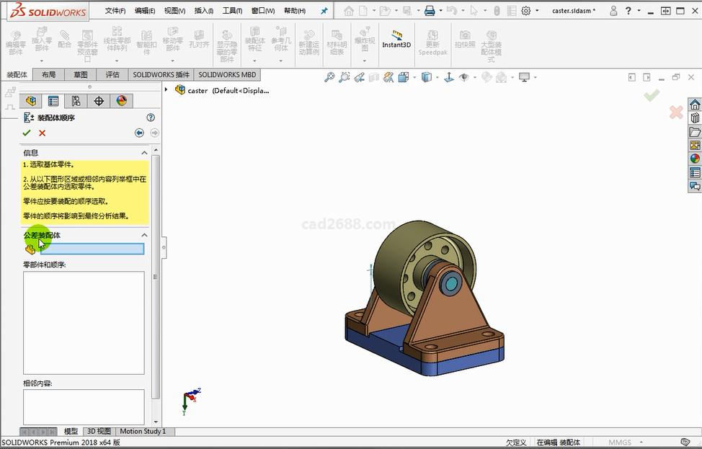The height and width of the screenshot is (449, 702).
Task: Toggle the hide/show items eye icon
Action: tap(464, 77)
